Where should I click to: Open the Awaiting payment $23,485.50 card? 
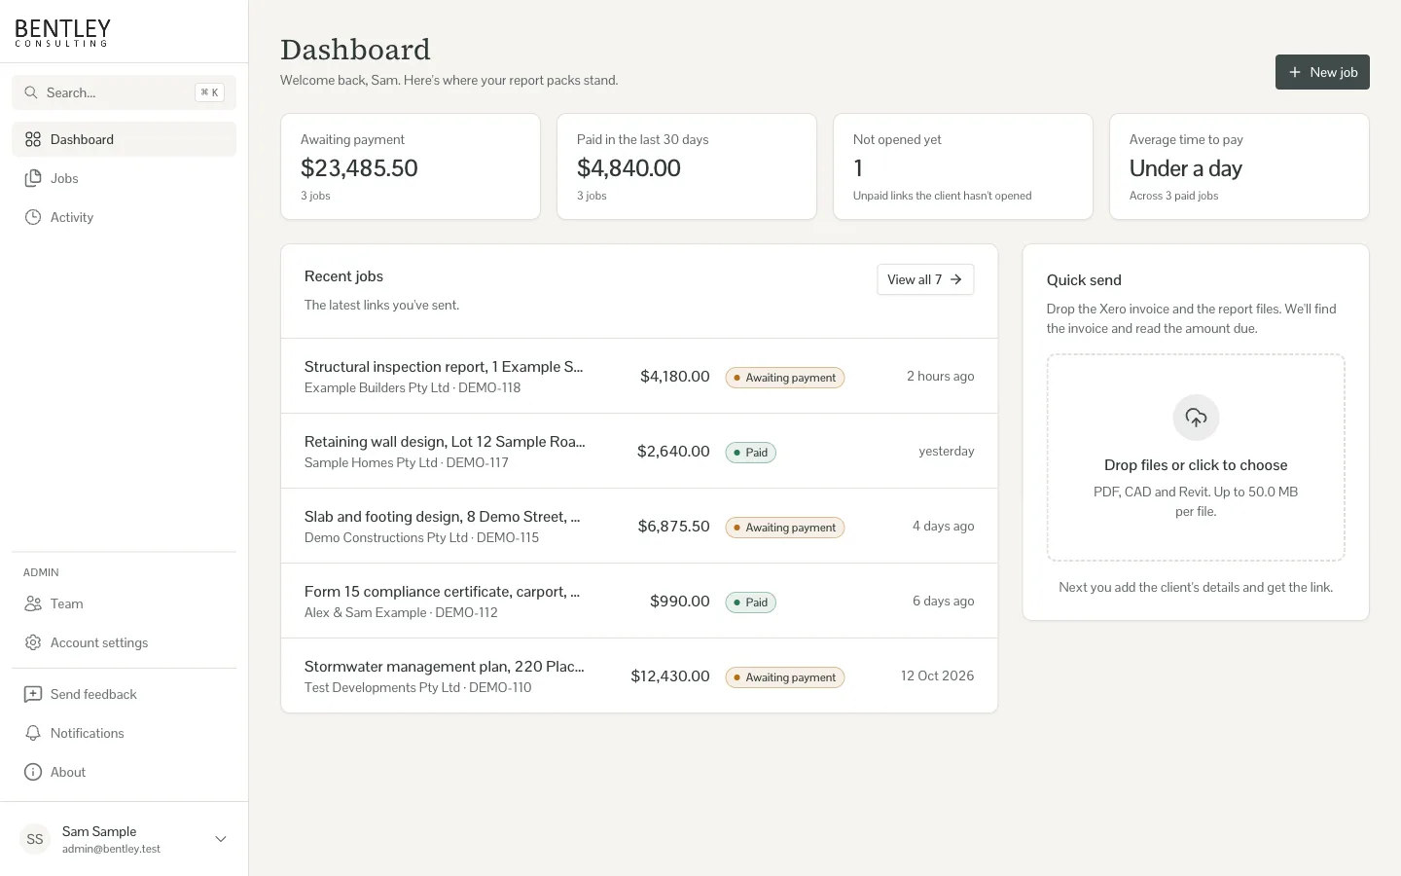[x=411, y=166]
